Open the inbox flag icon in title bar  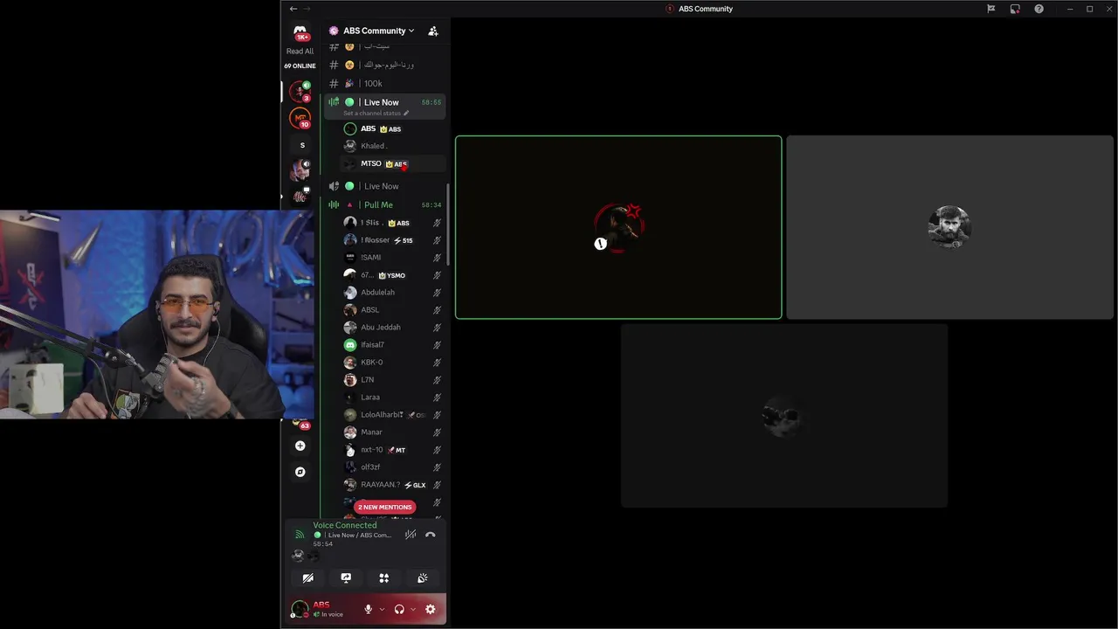991,9
